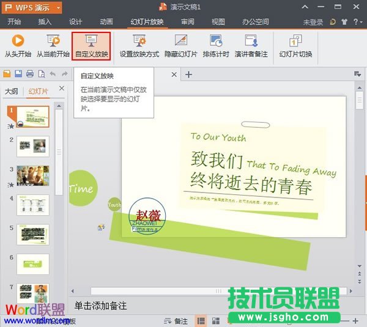Add a new document tab with plus button
The height and width of the screenshot is (327, 367).
(x=188, y=75)
